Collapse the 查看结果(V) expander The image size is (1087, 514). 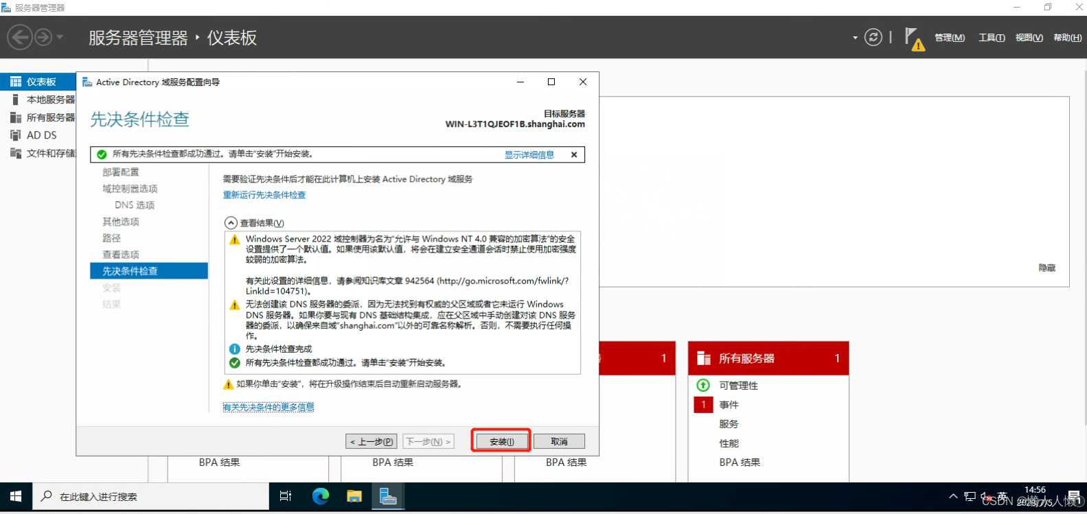[231, 223]
